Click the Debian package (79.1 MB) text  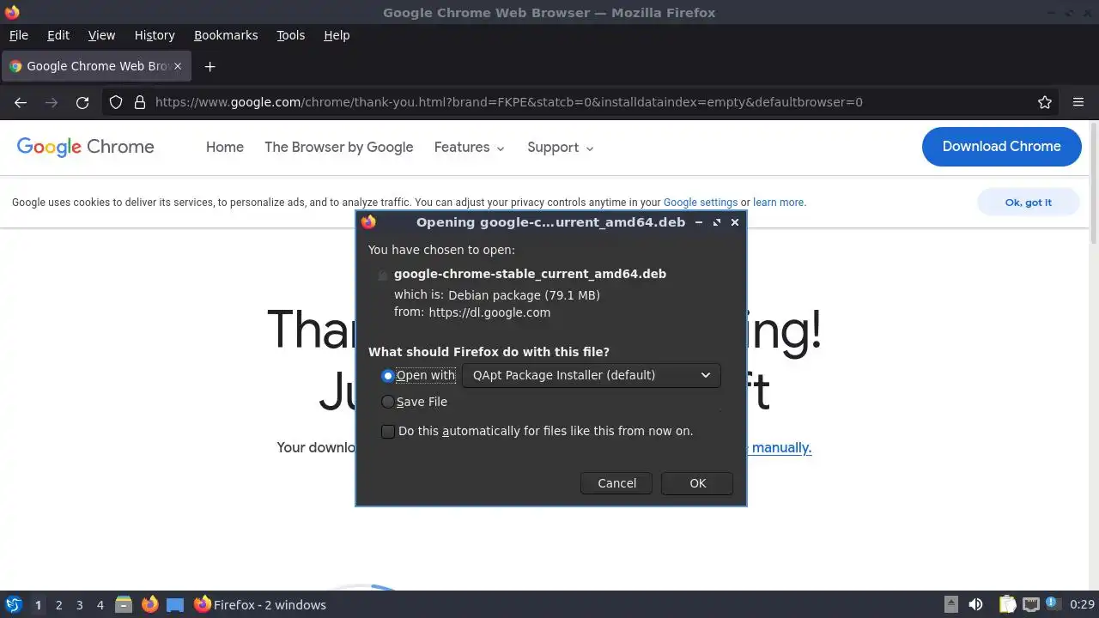click(x=524, y=295)
